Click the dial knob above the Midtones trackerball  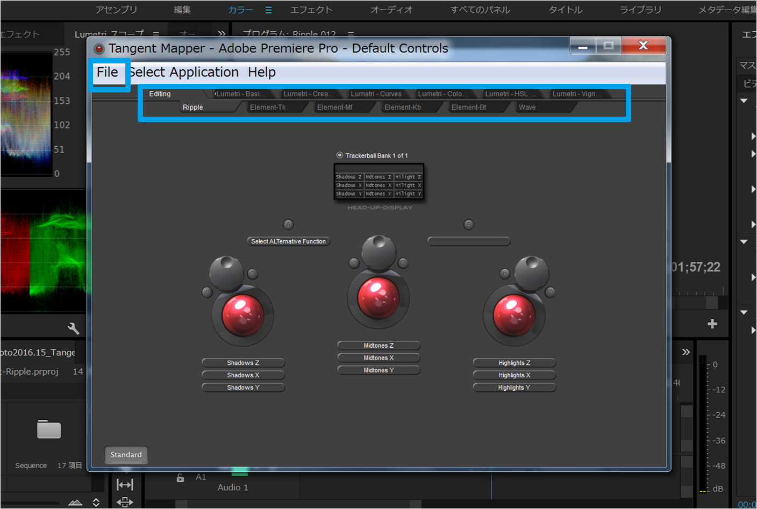pos(378,252)
